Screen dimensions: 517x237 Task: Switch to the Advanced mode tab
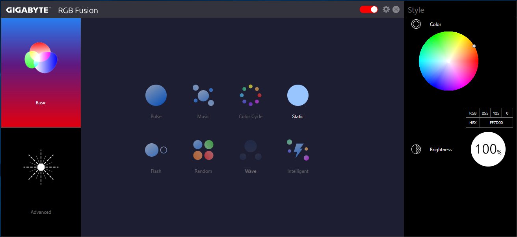[41, 182]
